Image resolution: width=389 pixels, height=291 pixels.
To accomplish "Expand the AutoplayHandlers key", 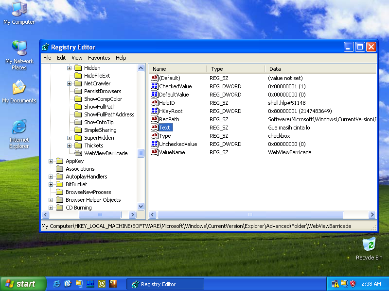I will click(51, 177).
